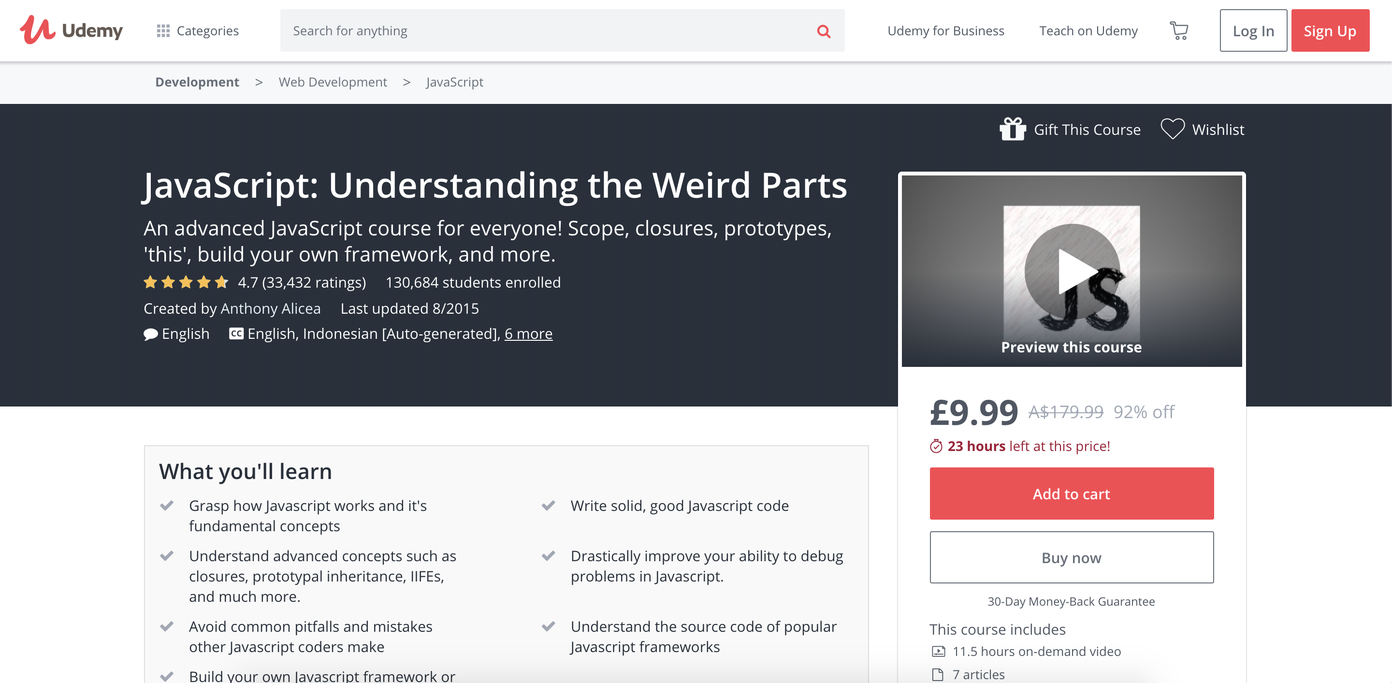Click the five-star rating
Viewport: 1392px width, 683px height.
tap(185, 282)
